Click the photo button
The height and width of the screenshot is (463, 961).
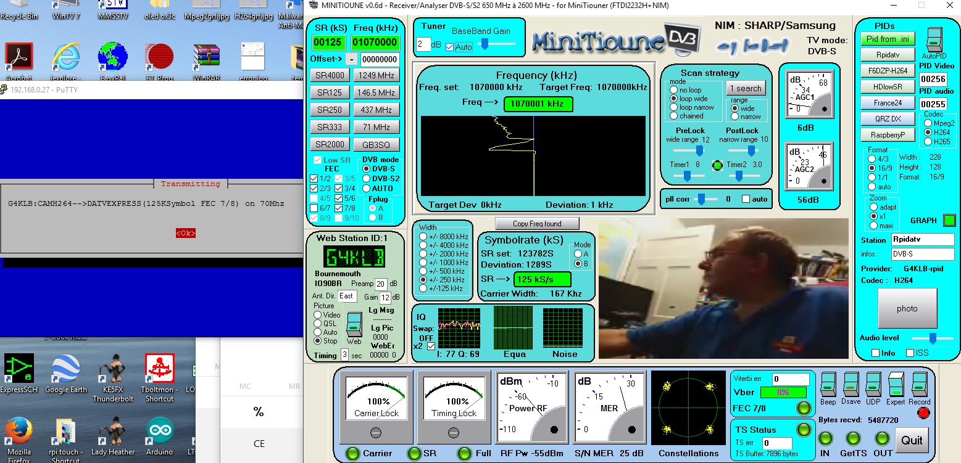(x=907, y=308)
